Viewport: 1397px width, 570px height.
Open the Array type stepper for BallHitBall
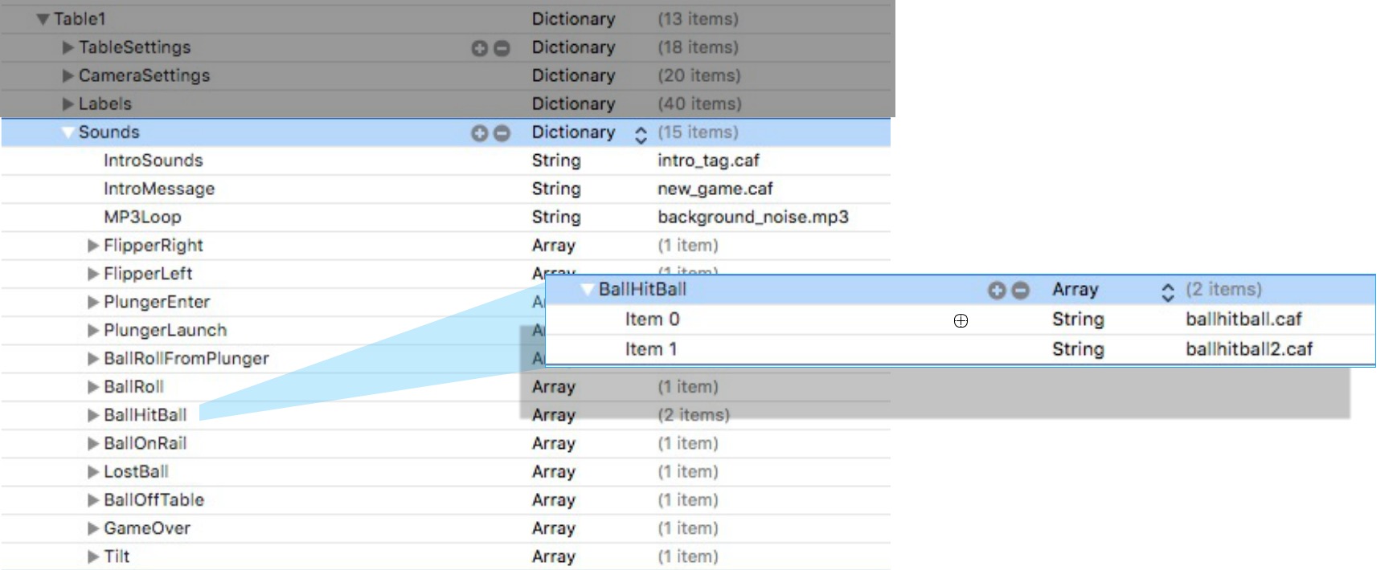pyautogui.click(x=1167, y=292)
